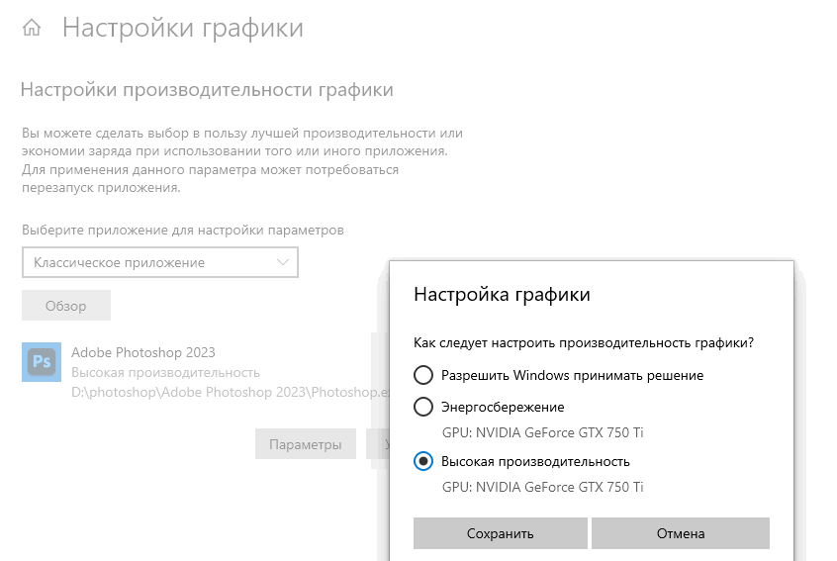The height and width of the screenshot is (561, 837).
Task: Select the 'Высокая производительность' radio option
Action: pos(423,461)
